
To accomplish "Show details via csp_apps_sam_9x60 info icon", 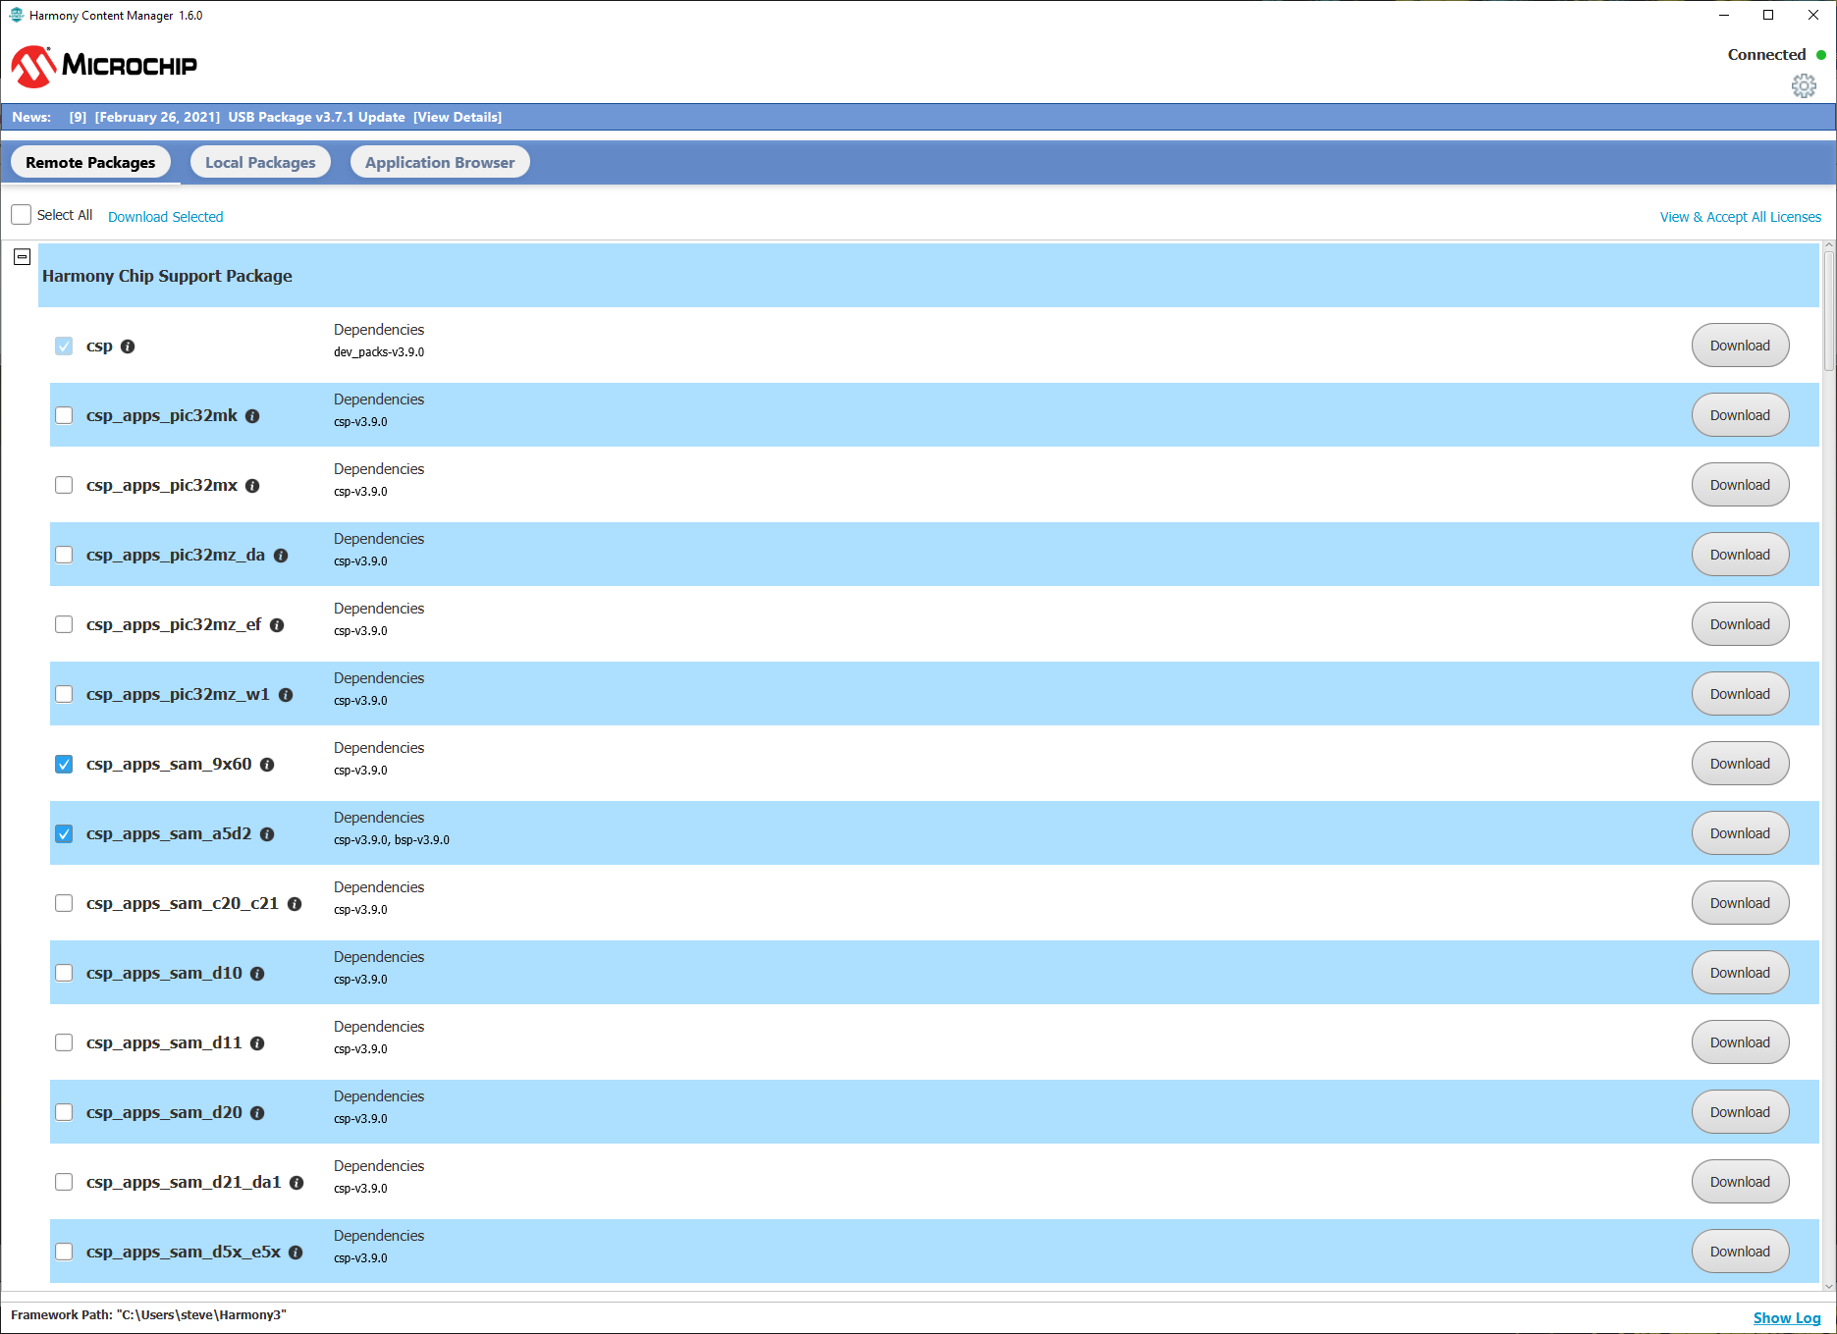I will 267,765.
